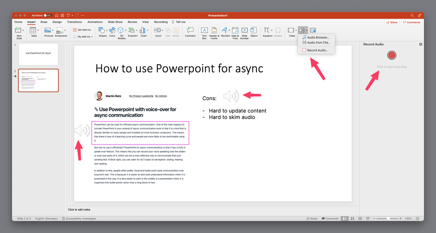The image size is (436, 233).
Task: Expand the Undo history dropdown
Action: point(73,15)
